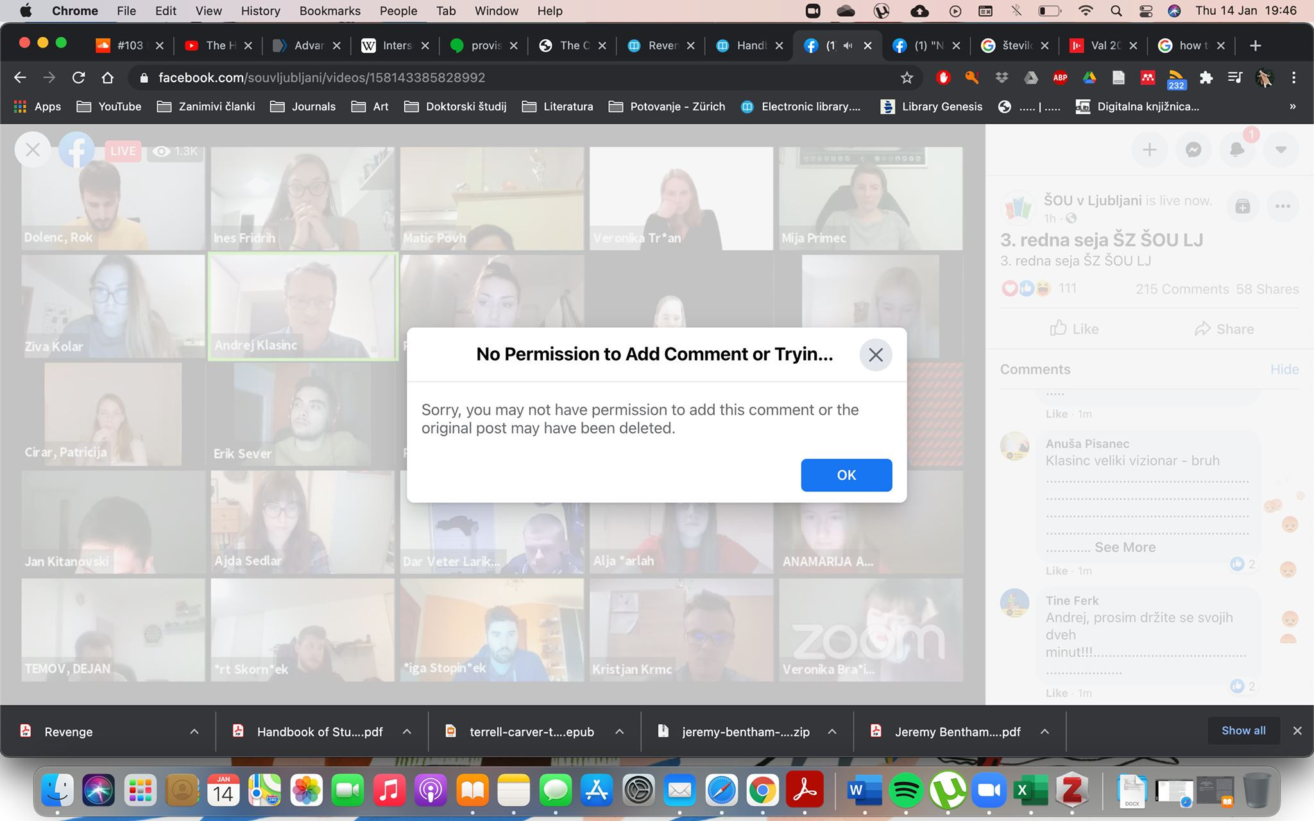The width and height of the screenshot is (1314, 821).
Task: Reload the current Facebook page
Action: tap(78, 78)
